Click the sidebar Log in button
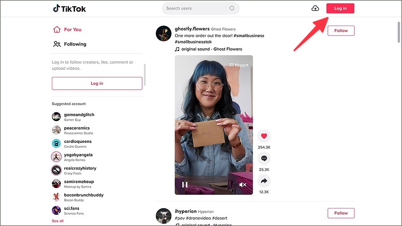Viewport: 402px width, 226px height. [97, 83]
